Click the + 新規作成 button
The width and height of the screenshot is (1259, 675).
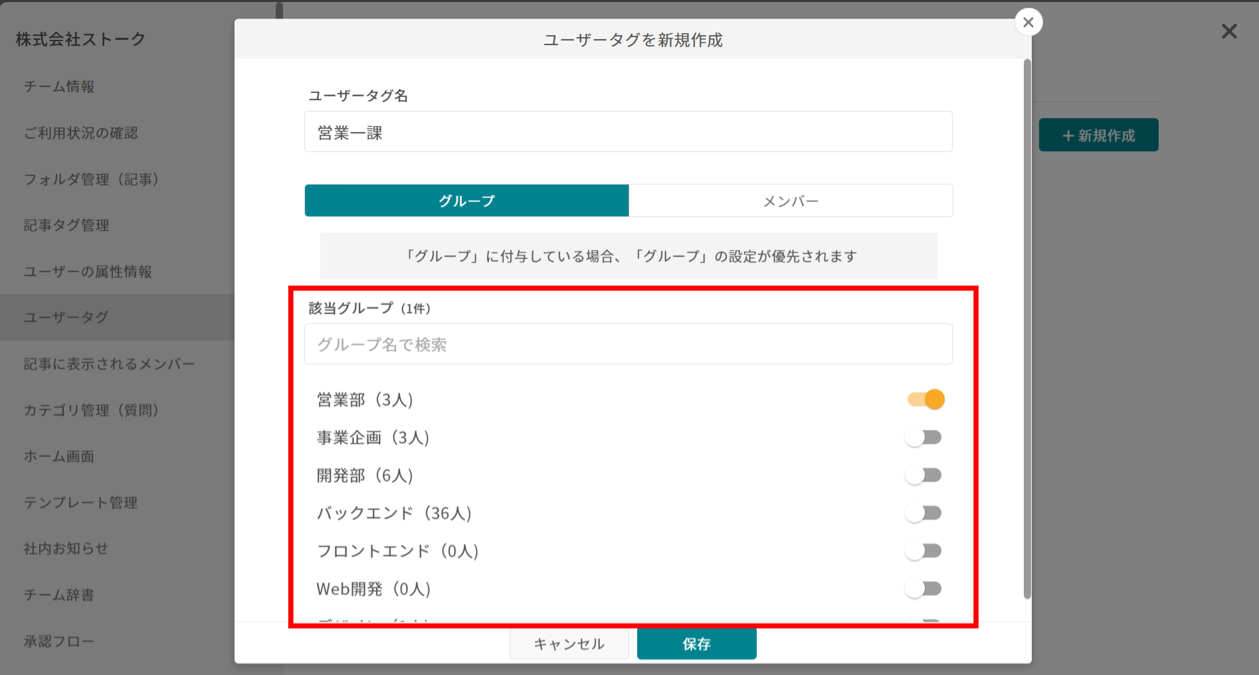point(1098,135)
